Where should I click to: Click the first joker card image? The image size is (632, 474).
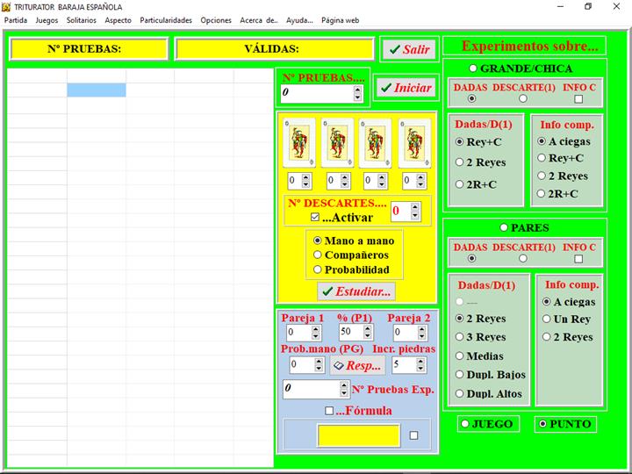pos(299,142)
